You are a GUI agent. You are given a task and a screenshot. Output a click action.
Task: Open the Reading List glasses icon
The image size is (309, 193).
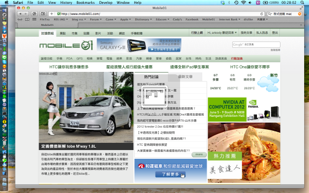click(20, 19)
